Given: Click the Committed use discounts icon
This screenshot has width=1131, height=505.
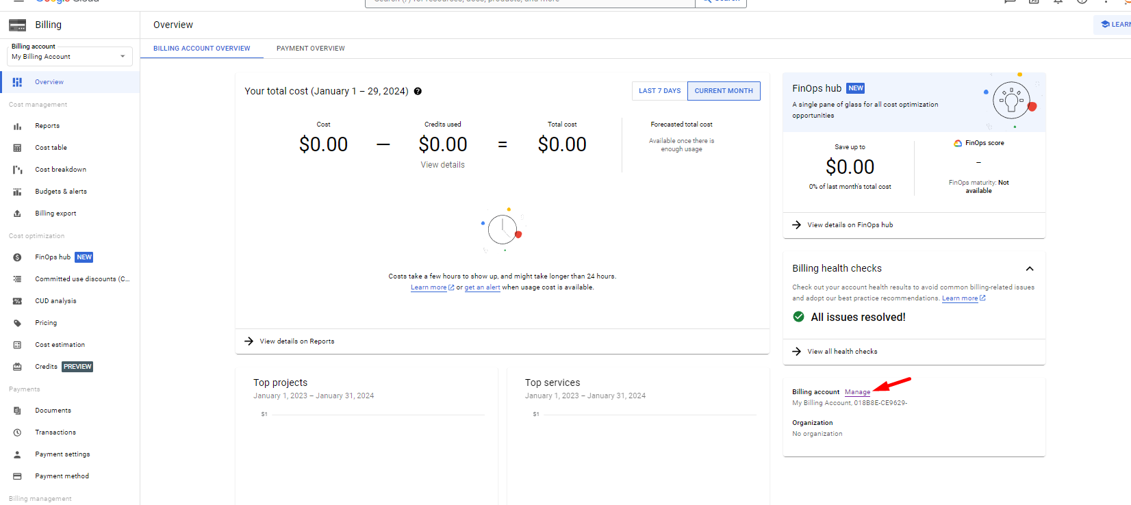Looking at the screenshot, I should tap(17, 279).
